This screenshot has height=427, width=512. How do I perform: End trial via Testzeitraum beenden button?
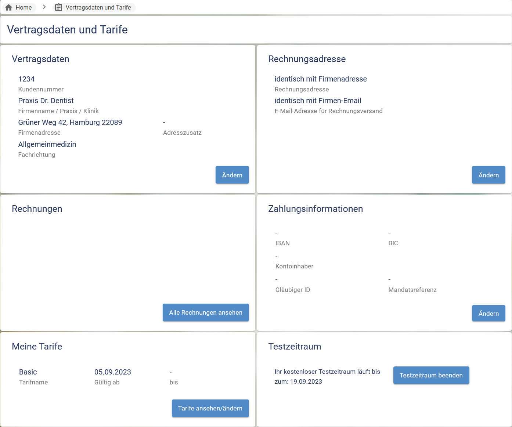tap(431, 375)
